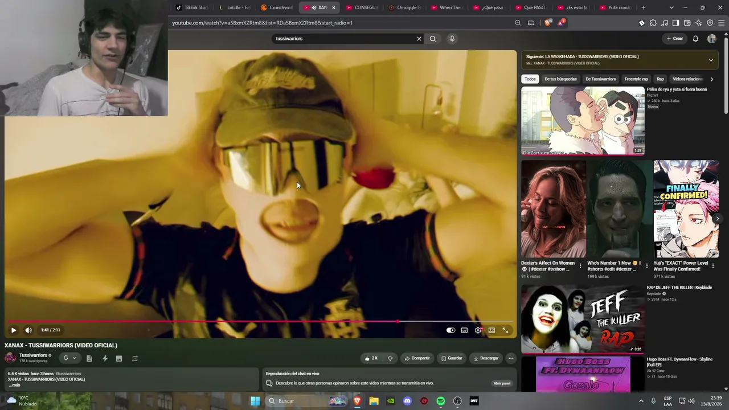Switch to the Omoggle browser tab
Viewport: 729px width, 410px height.
[406, 7]
